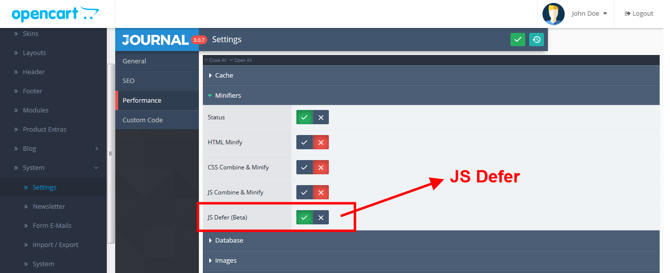The height and width of the screenshot is (273, 670).
Task: Click the 3.0.7 version badge
Action: (199, 40)
